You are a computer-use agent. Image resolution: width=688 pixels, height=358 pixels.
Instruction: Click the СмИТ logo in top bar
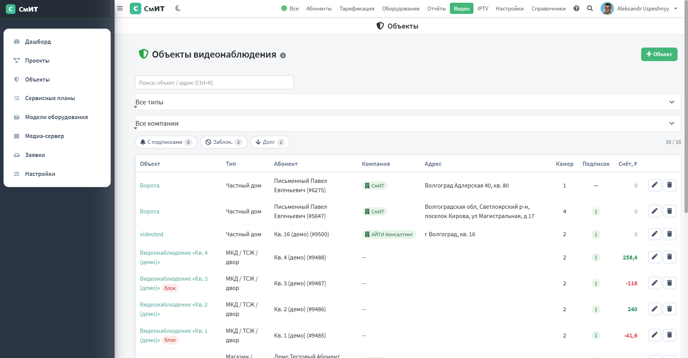pyautogui.click(x=147, y=9)
